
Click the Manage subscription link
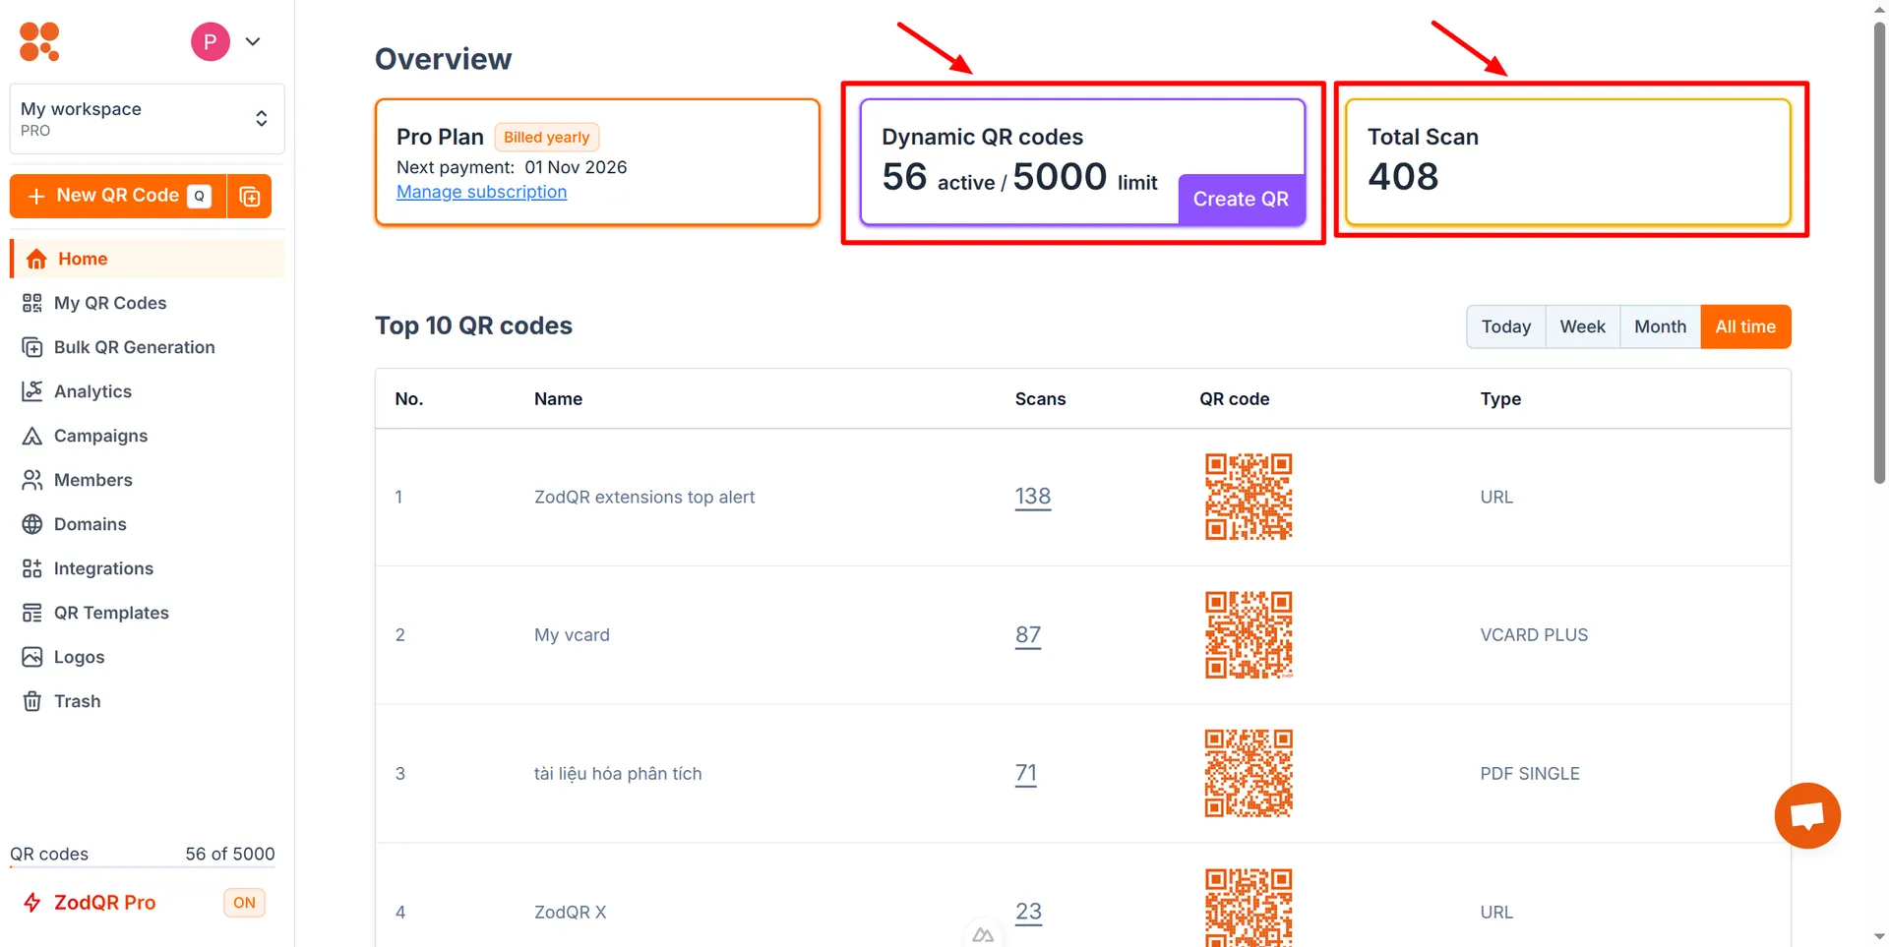[x=481, y=192]
